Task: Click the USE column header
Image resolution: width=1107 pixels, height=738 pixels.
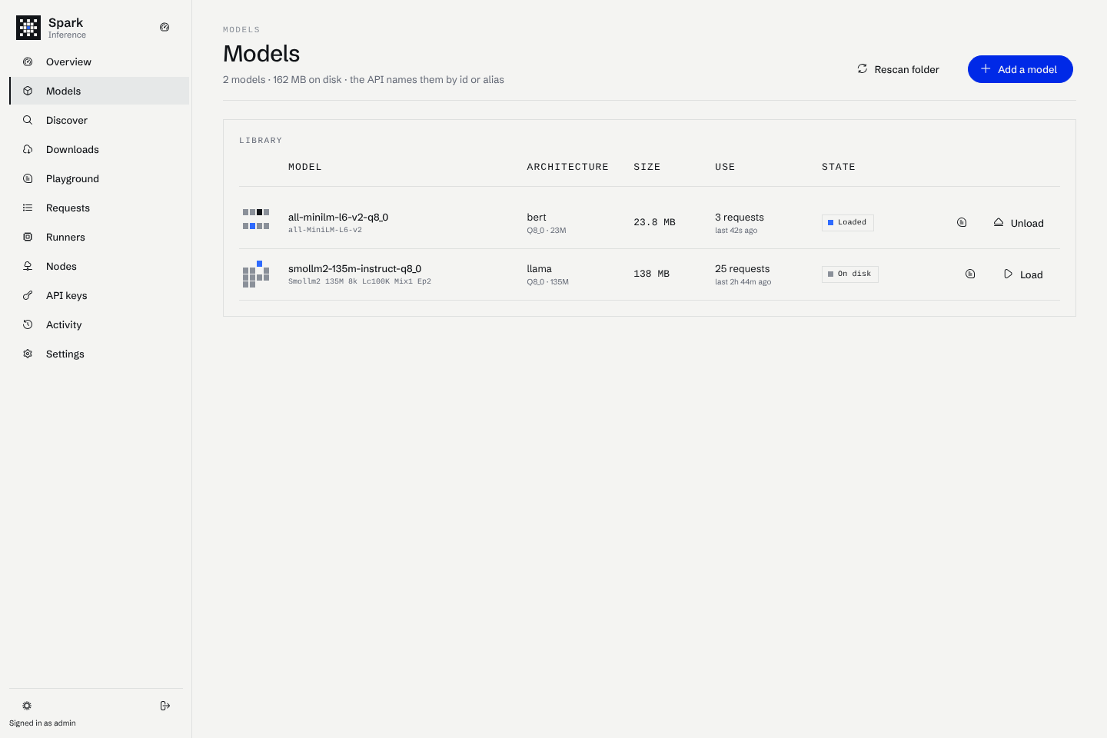Action: click(725, 167)
